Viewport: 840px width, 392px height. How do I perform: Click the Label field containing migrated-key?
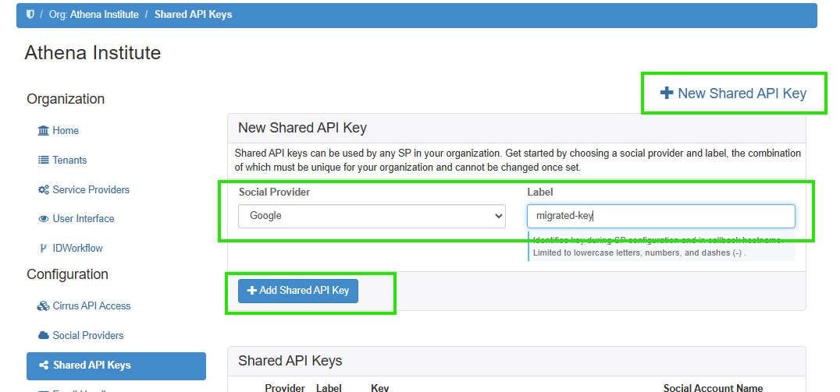[660, 216]
